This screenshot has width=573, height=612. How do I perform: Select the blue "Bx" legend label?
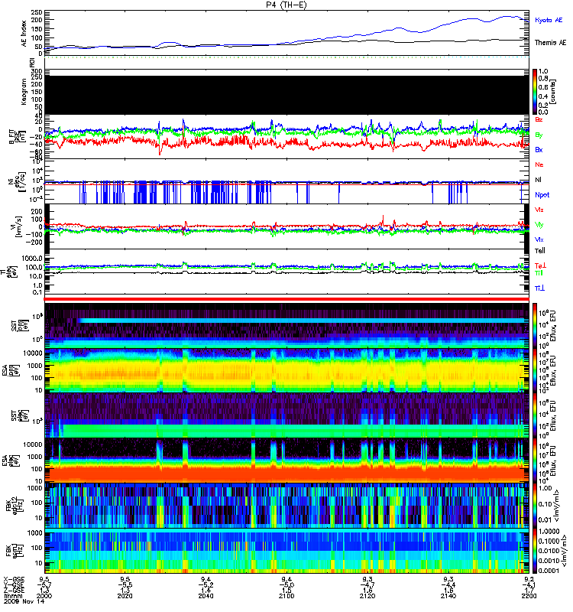pos(539,150)
